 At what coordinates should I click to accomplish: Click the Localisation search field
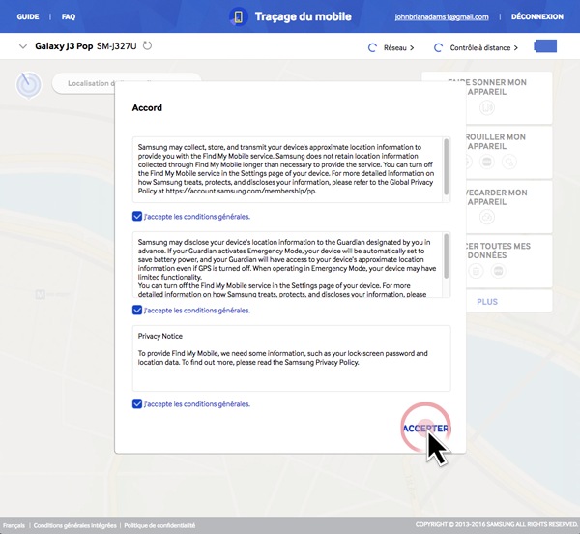tap(127, 83)
